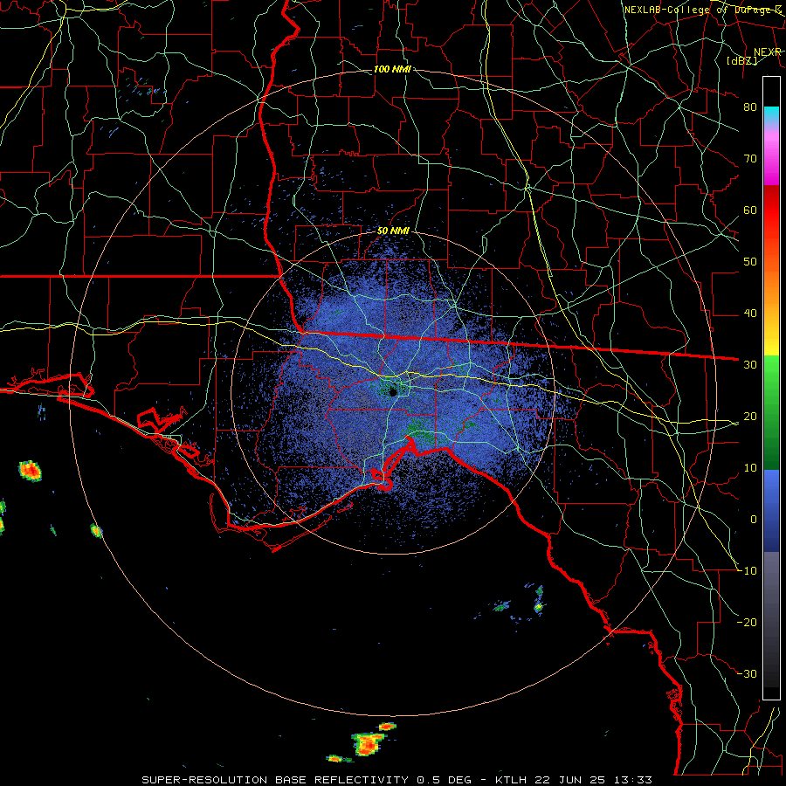Image resolution: width=786 pixels, height=786 pixels.
Task: Select the "40" value on the dBZ scale
Action: click(x=750, y=314)
